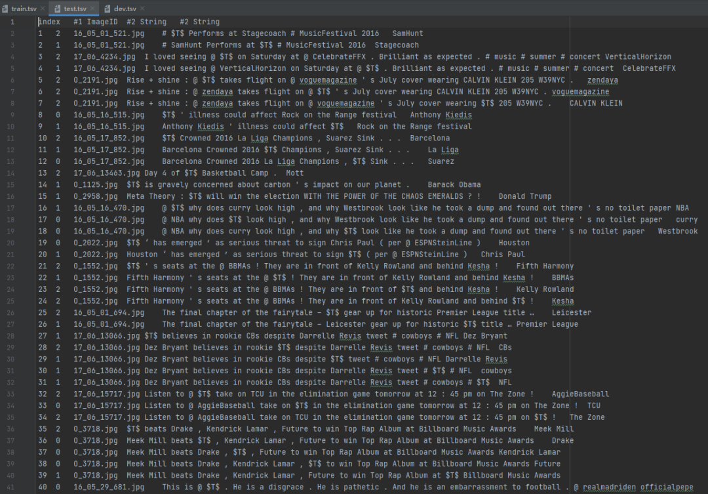This screenshot has width=708, height=494.
Task: Click the filename 0_1125.jpg
Action: tap(96, 185)
